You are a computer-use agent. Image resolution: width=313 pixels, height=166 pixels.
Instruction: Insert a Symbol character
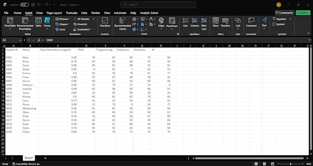(x=278, y=24)
